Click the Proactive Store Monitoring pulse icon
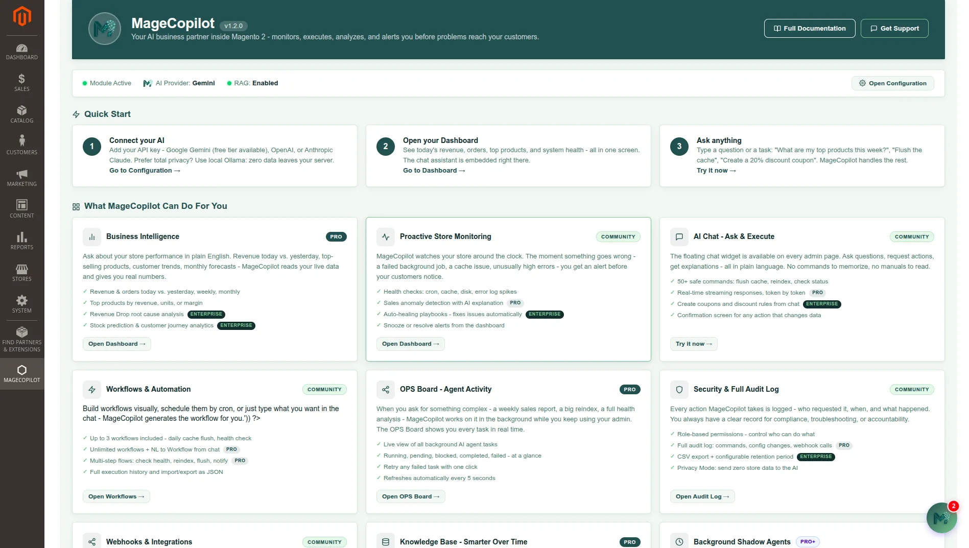Screen dimensions: 969x548 click(x=386, y=237)
